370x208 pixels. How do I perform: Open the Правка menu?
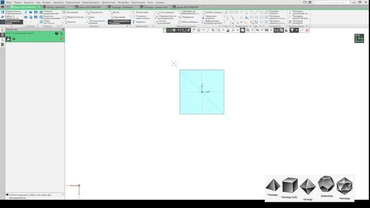pyautogui.click(x=18, y=2)
